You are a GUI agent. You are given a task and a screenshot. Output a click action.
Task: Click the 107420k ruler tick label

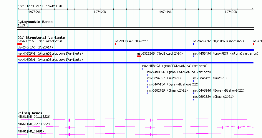(231, 12)
